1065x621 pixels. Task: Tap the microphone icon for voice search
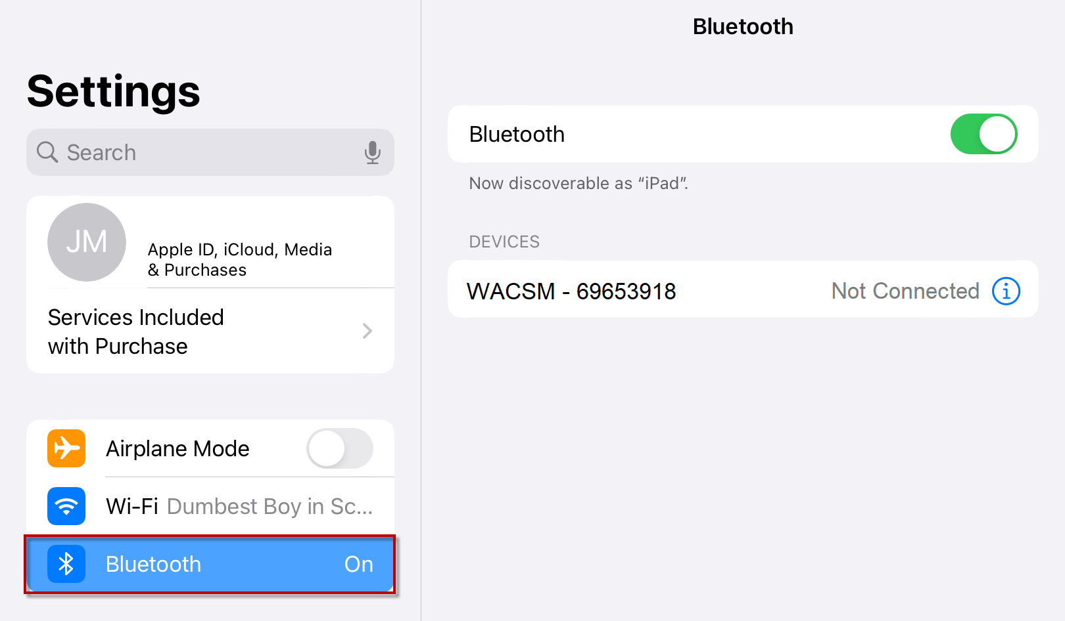tap(373, 152)
